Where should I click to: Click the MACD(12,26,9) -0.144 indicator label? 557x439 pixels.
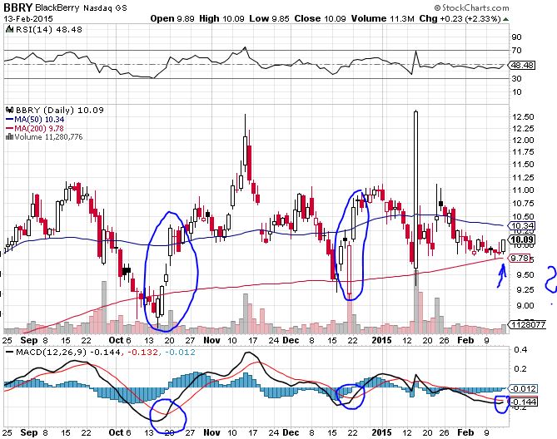coord(68,353)
